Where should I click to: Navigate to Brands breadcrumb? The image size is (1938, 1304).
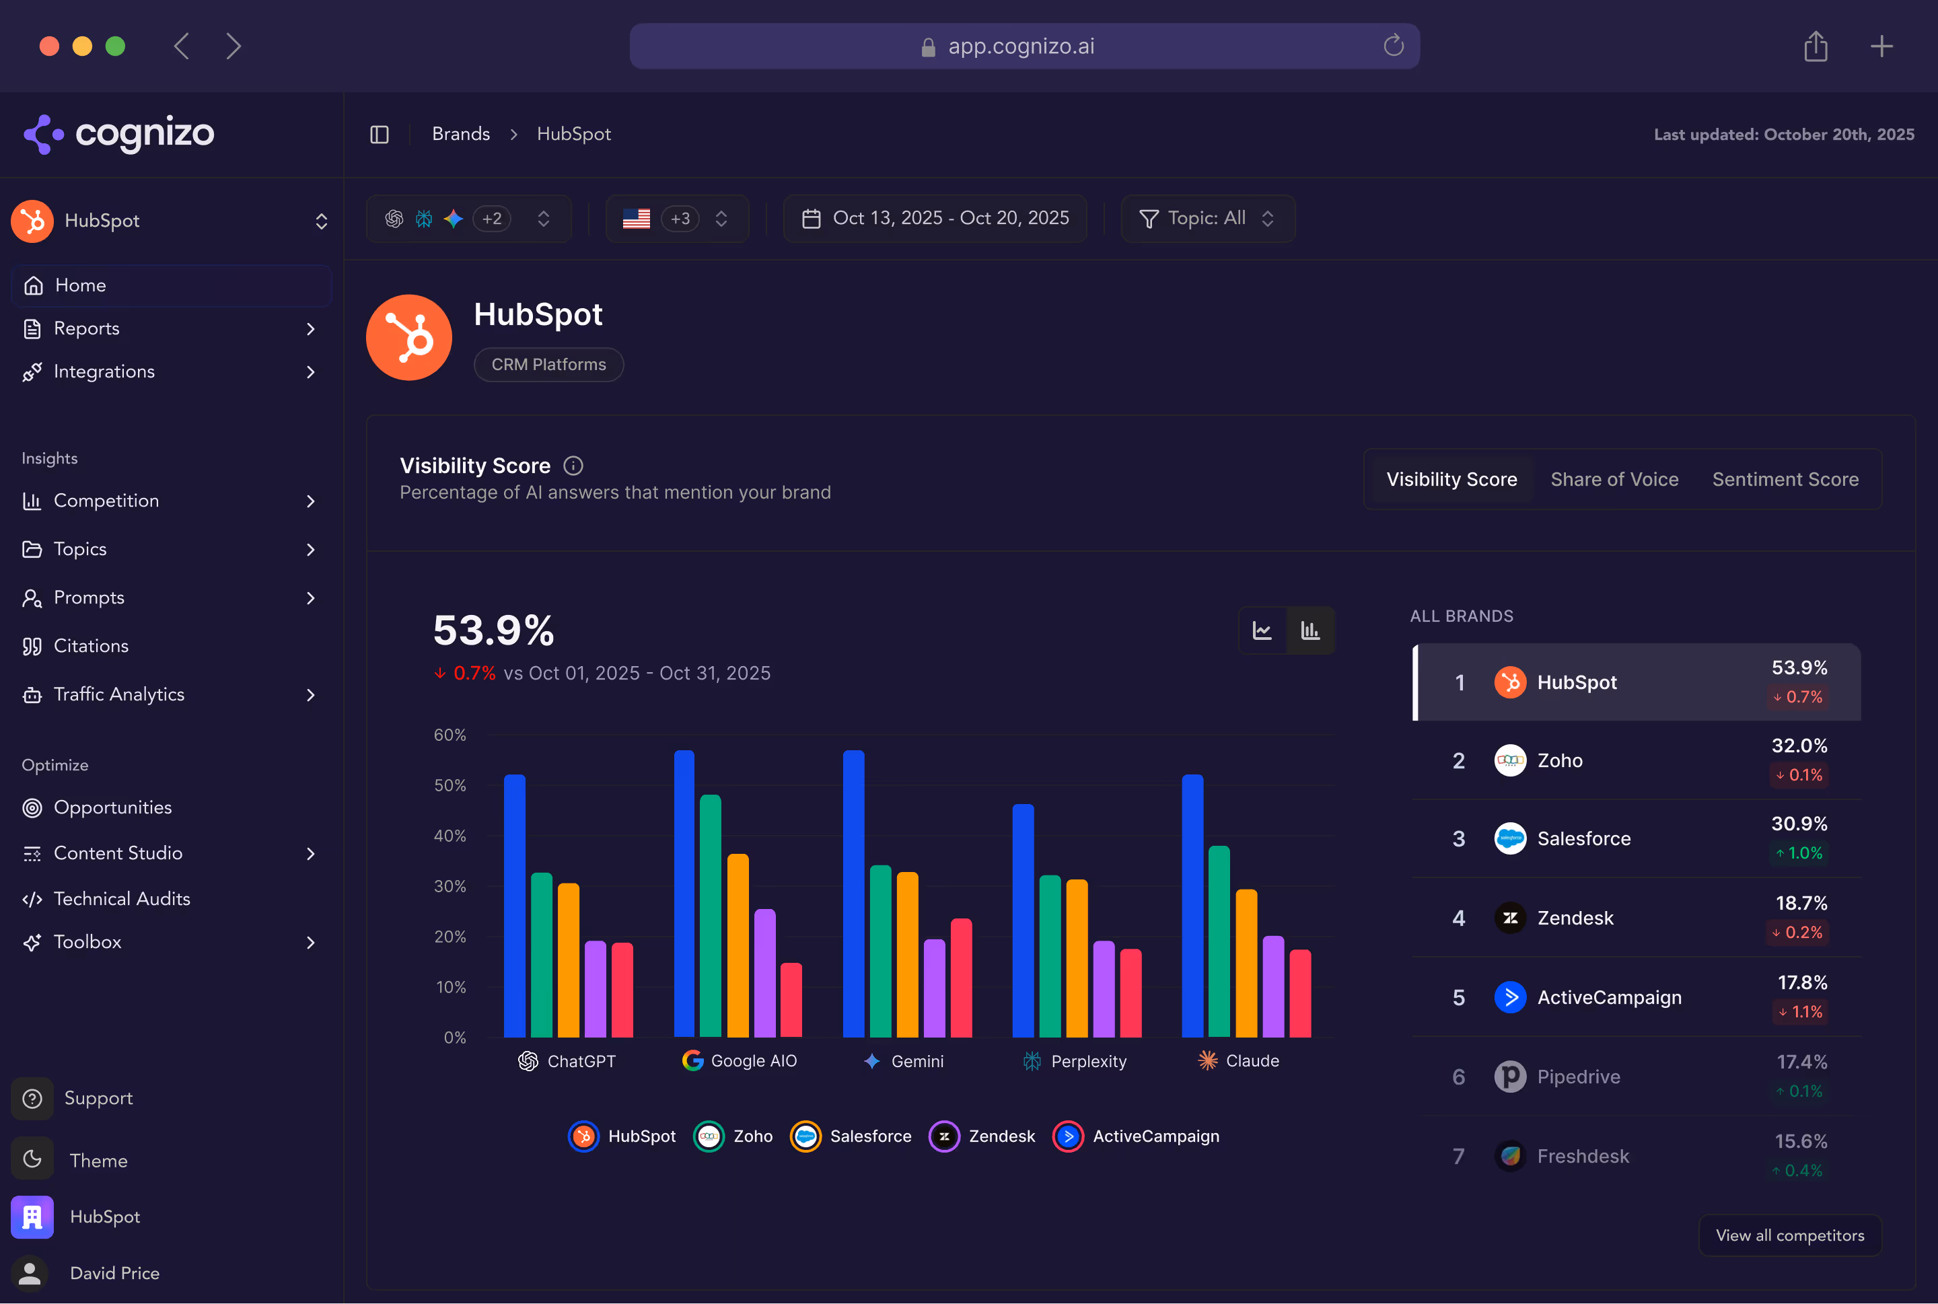click(x=461, y=133)
